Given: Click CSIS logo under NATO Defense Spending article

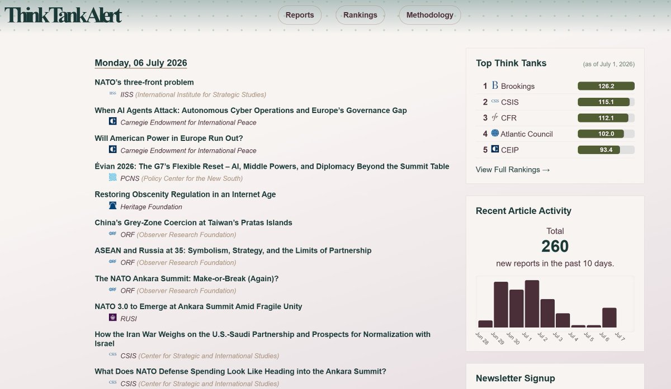Looking at the screenshot, I should point(112,383).
